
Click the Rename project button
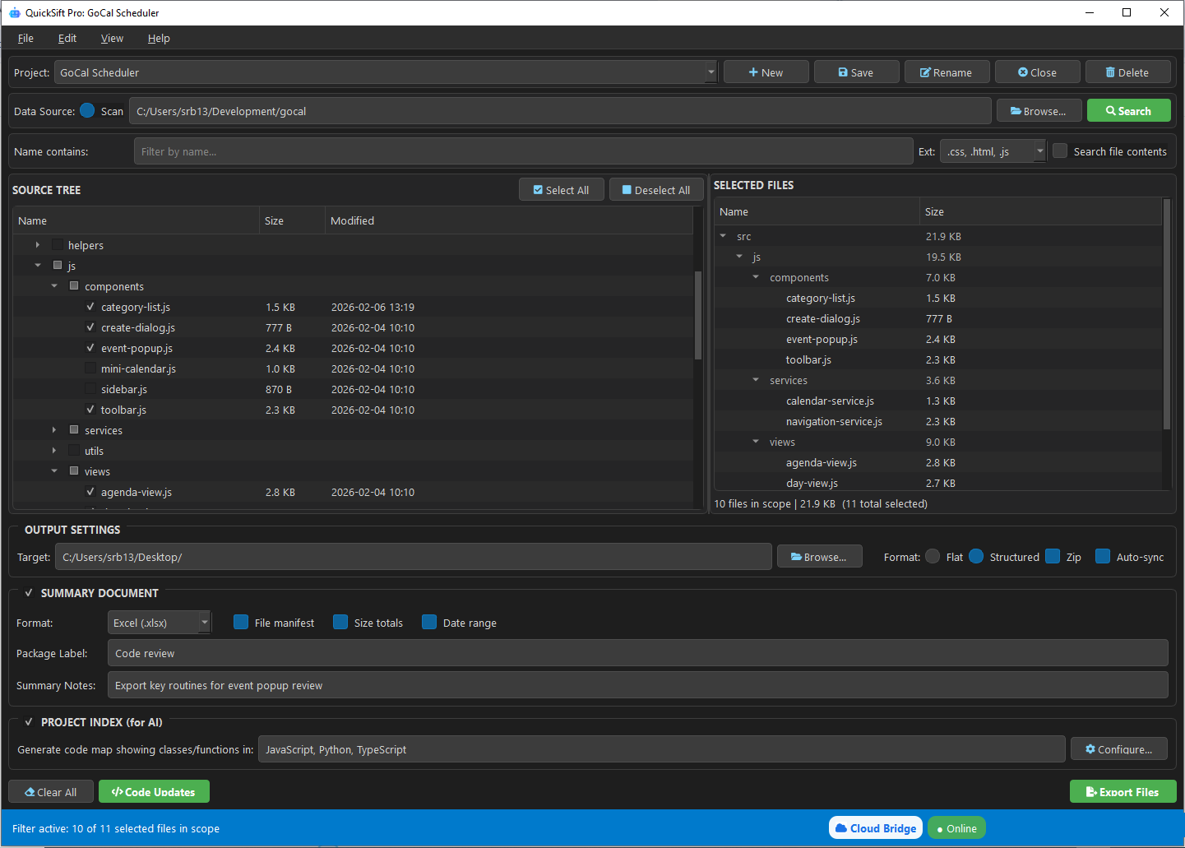click(x=946, y=72)
